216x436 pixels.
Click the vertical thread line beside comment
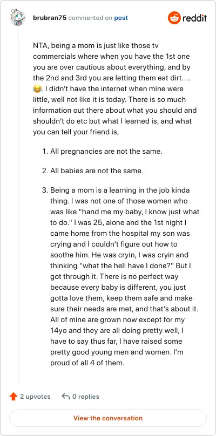(18, 206)
